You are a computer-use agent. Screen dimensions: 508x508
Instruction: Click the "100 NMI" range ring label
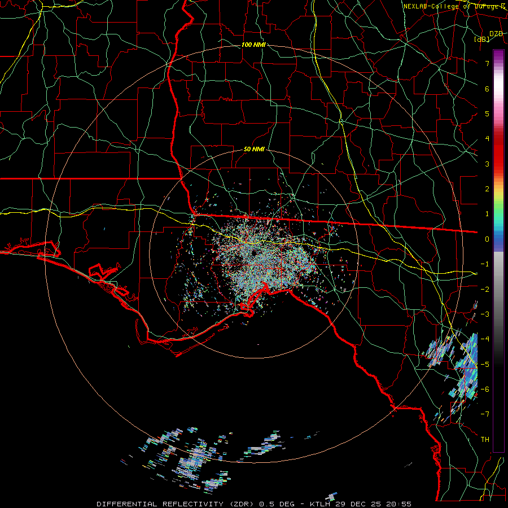pos(253,45)
